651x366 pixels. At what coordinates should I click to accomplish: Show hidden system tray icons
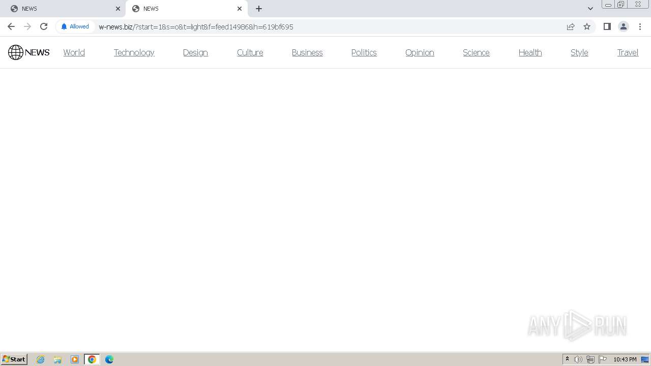[x=567, y=359]
